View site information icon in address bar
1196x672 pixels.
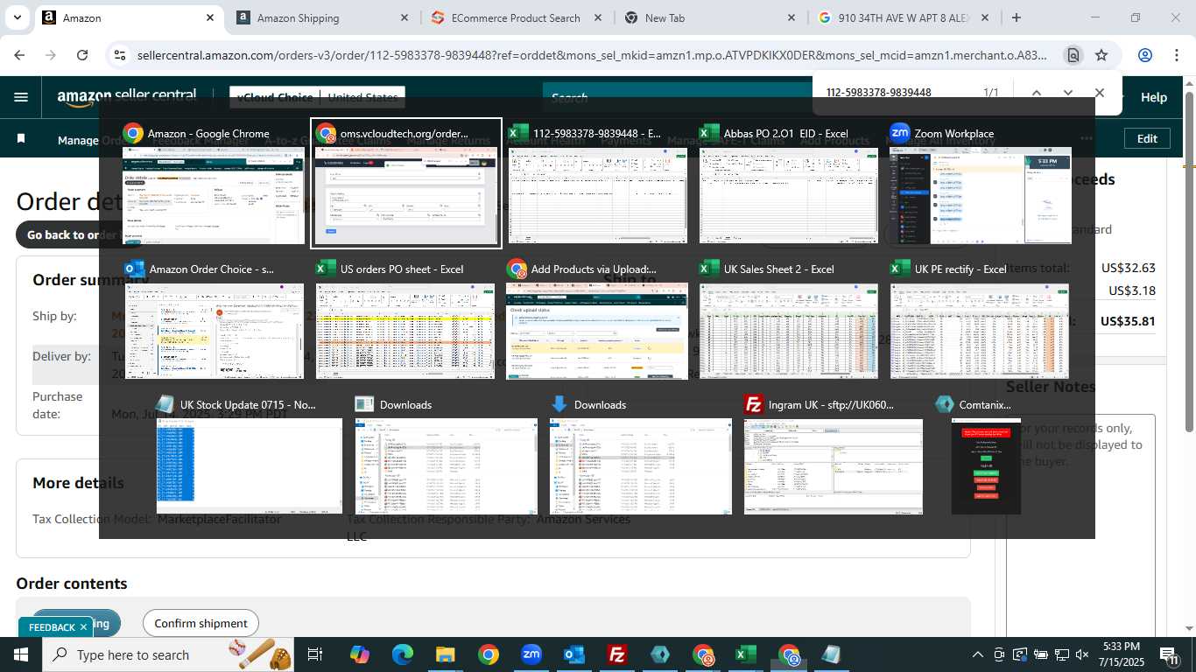click(120, 55)
